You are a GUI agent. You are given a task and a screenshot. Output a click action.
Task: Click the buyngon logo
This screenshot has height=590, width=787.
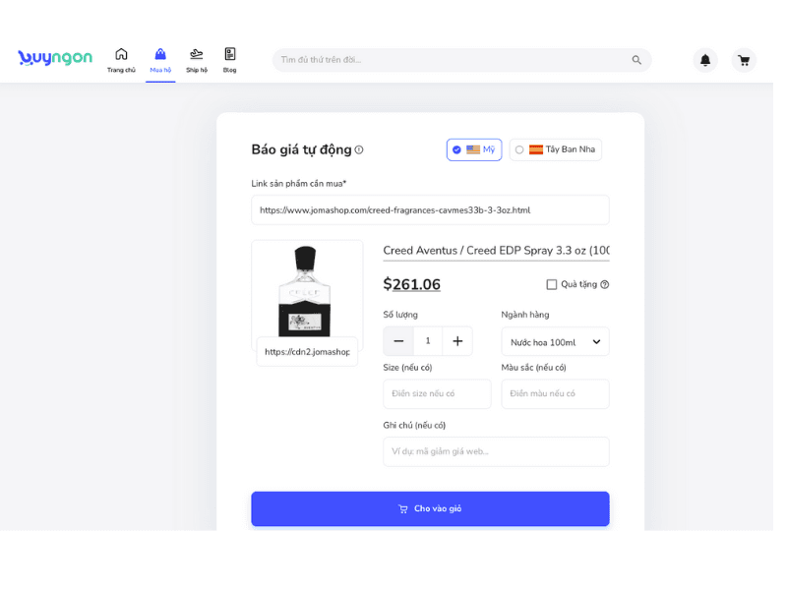pyautogui.click(x=55, y=58)
